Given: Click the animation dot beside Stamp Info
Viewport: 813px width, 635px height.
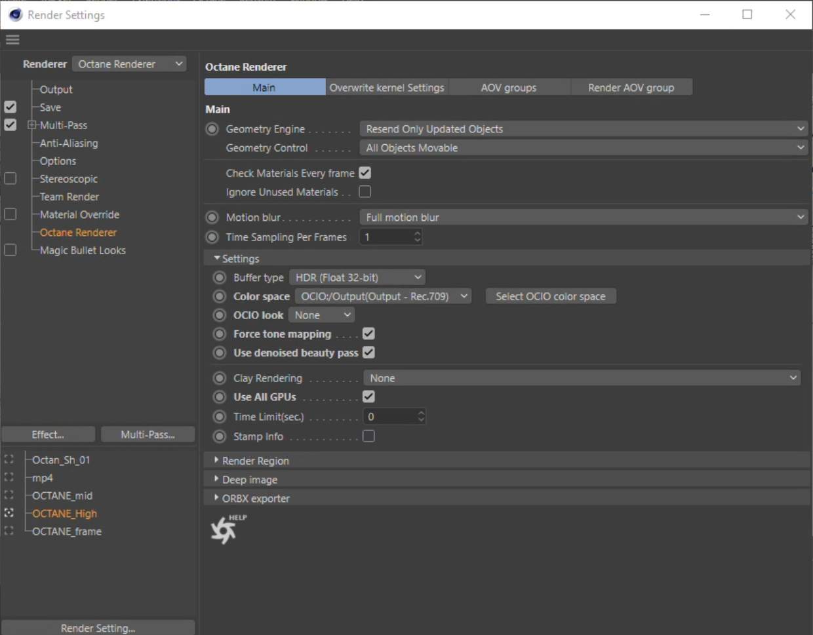Looking at the screenshot, I should 220,436.
